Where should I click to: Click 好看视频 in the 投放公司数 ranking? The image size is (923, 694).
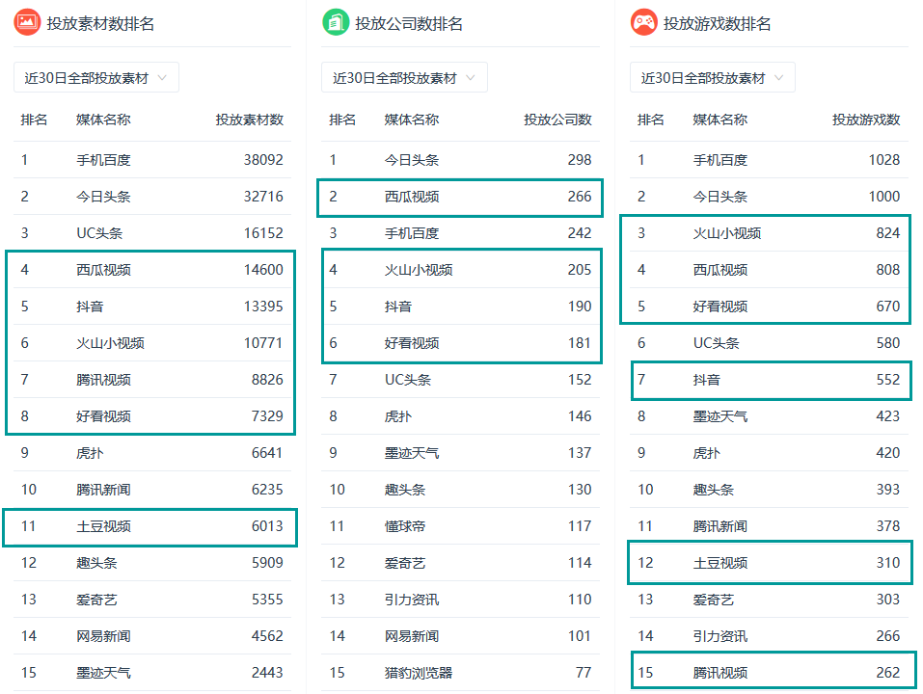(x=412, y=343)
